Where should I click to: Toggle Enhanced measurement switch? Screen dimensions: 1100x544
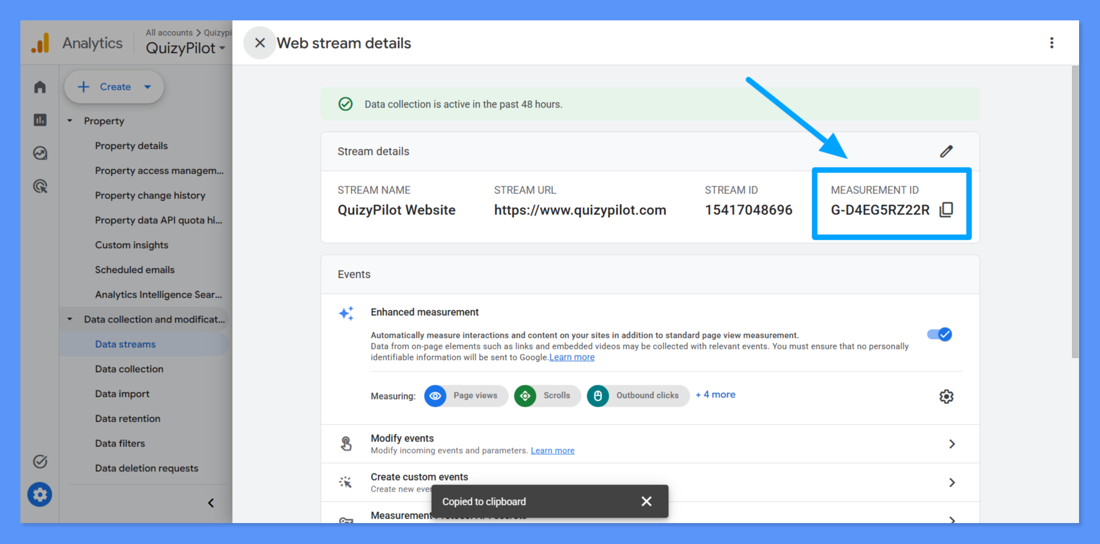coord(940,335)
